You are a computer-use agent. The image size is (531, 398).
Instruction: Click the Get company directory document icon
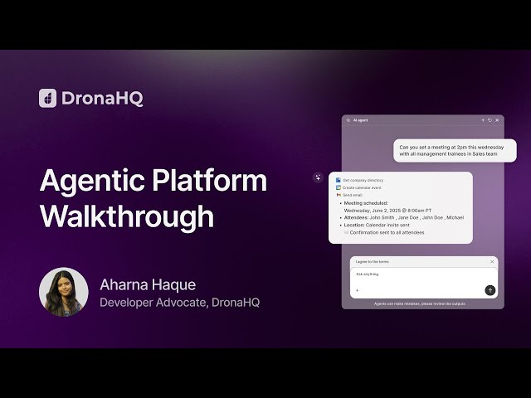[x=338, y=180]
